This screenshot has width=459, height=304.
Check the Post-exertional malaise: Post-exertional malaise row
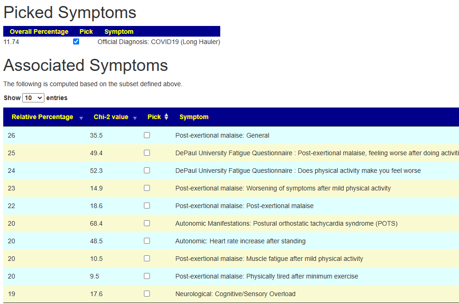pyautogui.click(x=147, y=206)
